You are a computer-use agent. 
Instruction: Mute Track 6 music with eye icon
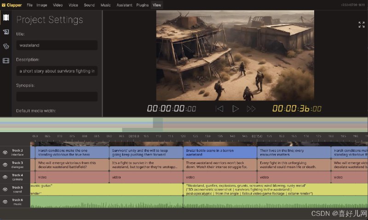[5, 202]
